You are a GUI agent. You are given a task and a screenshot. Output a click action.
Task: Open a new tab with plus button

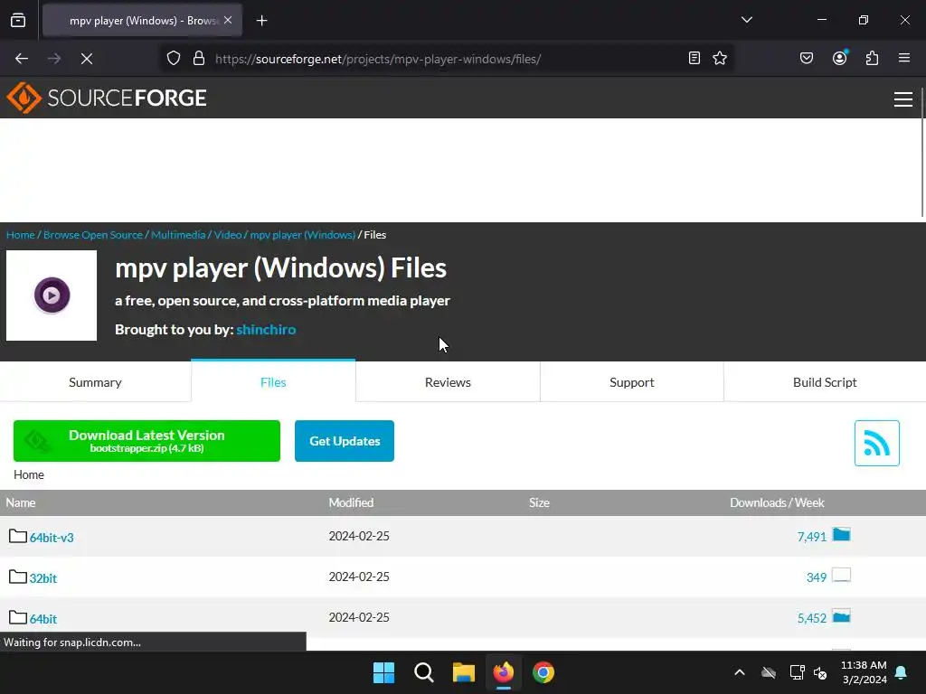[261, 21]
